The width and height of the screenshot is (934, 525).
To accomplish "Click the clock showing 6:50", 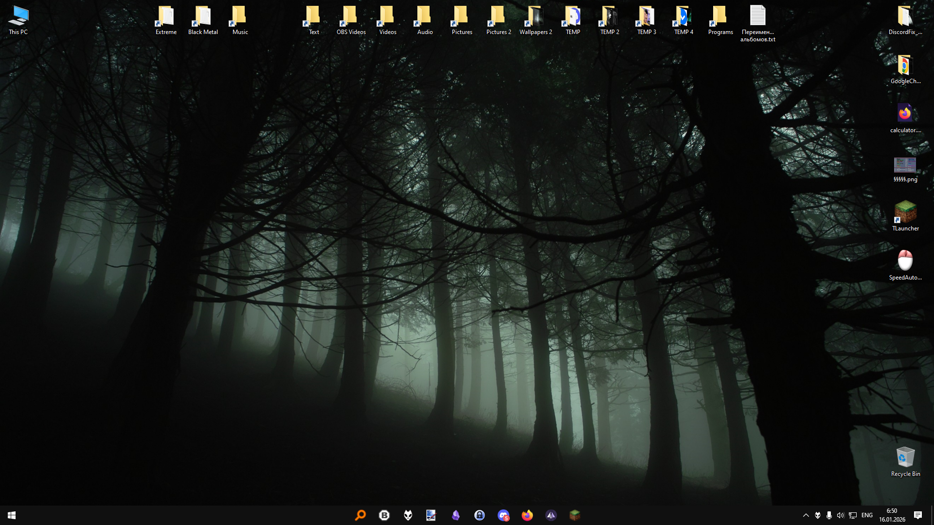I will 892,515.
